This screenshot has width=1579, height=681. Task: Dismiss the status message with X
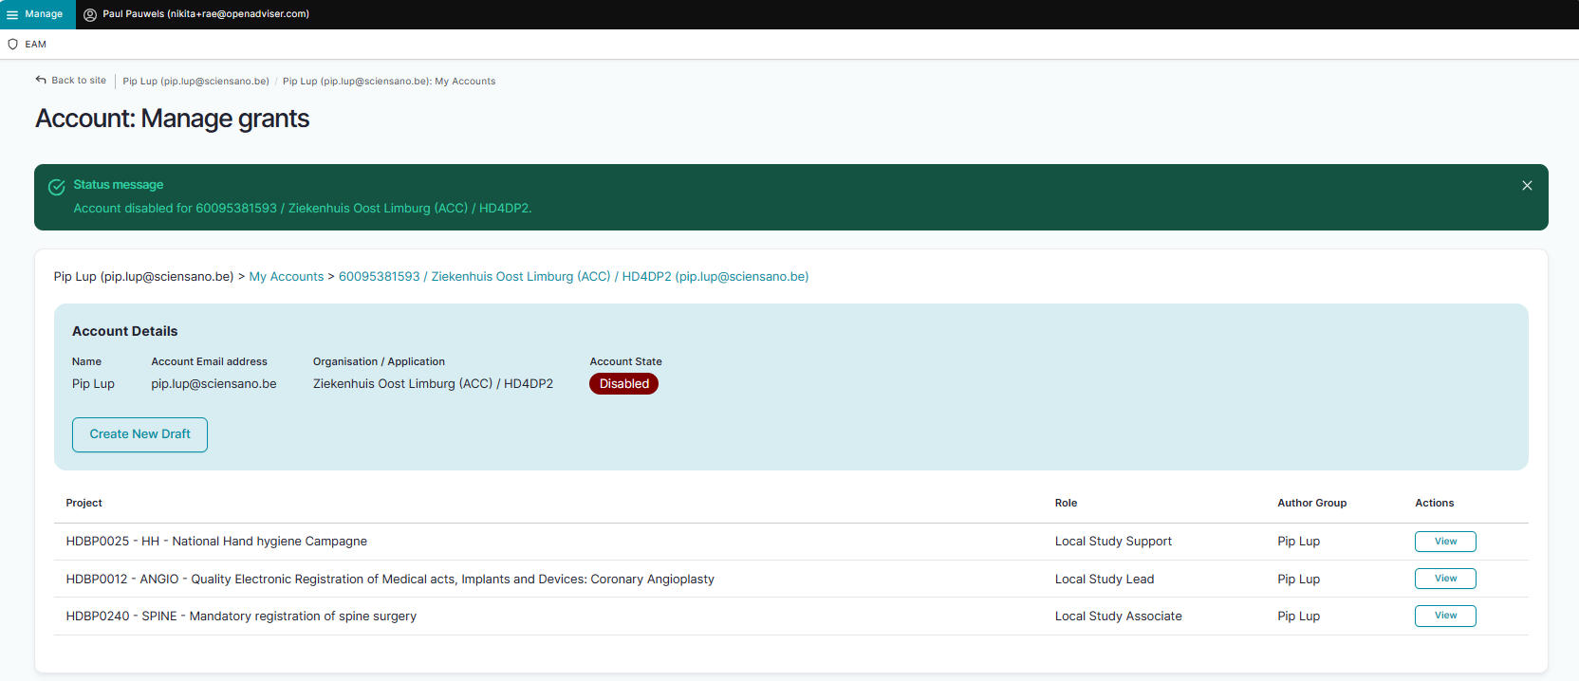[1527, 186]
